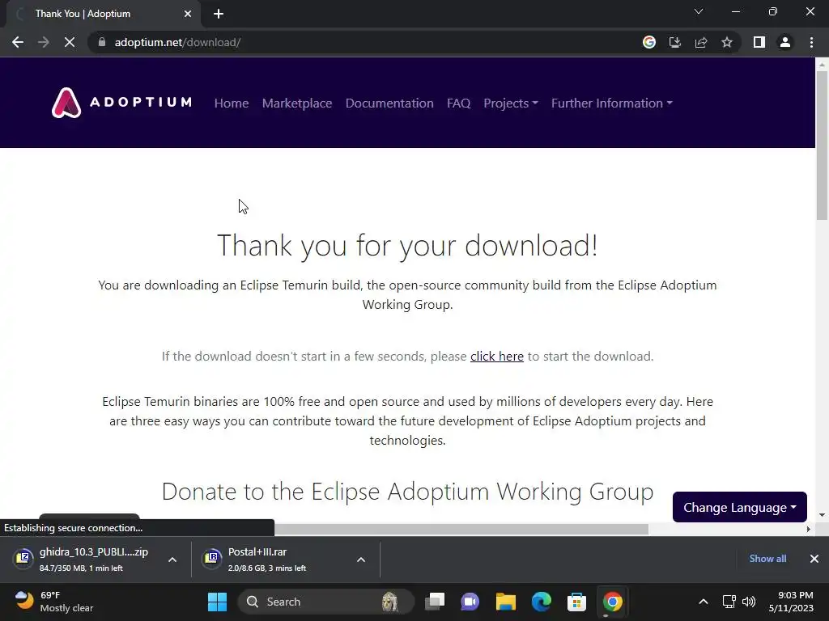Open the Chat app on taskbar
This screenshot has width=829, height=621.
click(470, 602)
